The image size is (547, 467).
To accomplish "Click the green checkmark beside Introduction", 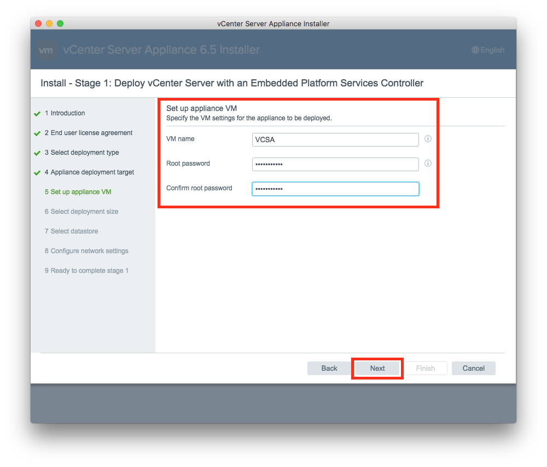I will 37,114.
